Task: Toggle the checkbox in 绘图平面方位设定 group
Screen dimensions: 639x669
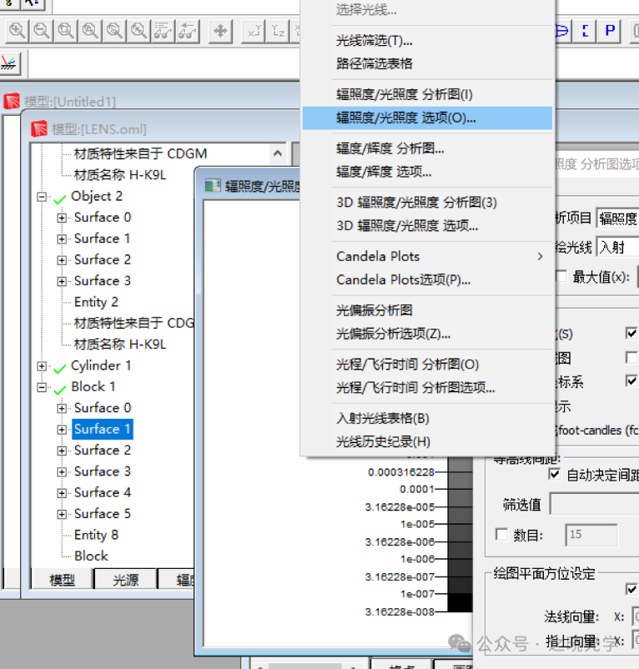Action: pos(631,589)
